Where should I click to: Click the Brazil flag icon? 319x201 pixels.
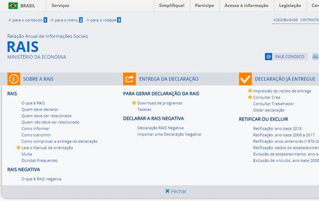pyautogui.click(x=12, y=5)
